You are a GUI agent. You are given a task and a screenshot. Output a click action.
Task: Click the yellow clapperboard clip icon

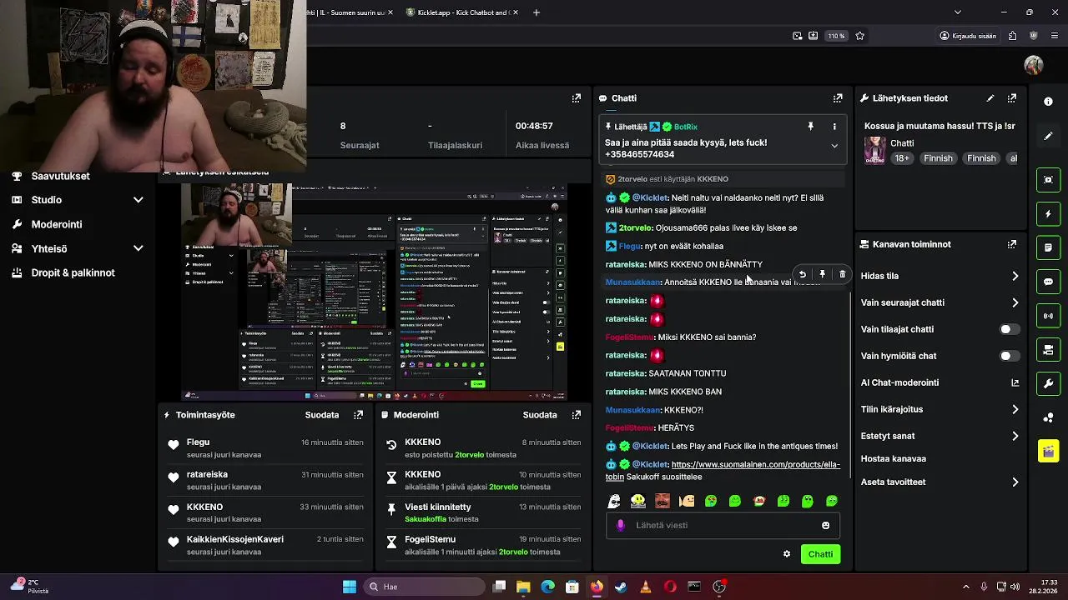pos(1049,452)
